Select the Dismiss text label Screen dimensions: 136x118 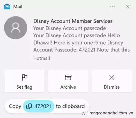pos(112,87)
